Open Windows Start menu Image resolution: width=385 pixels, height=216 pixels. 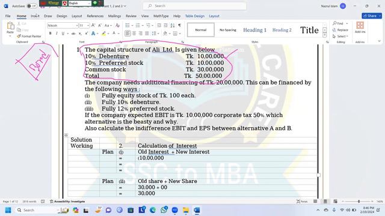8,210
